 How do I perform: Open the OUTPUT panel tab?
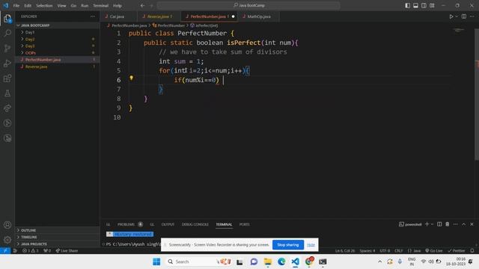click(x=168, y=224)
